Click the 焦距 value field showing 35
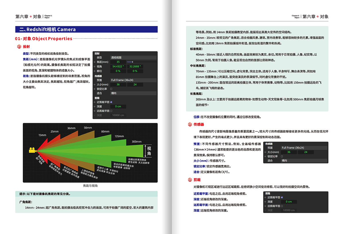 coord(118,62)
